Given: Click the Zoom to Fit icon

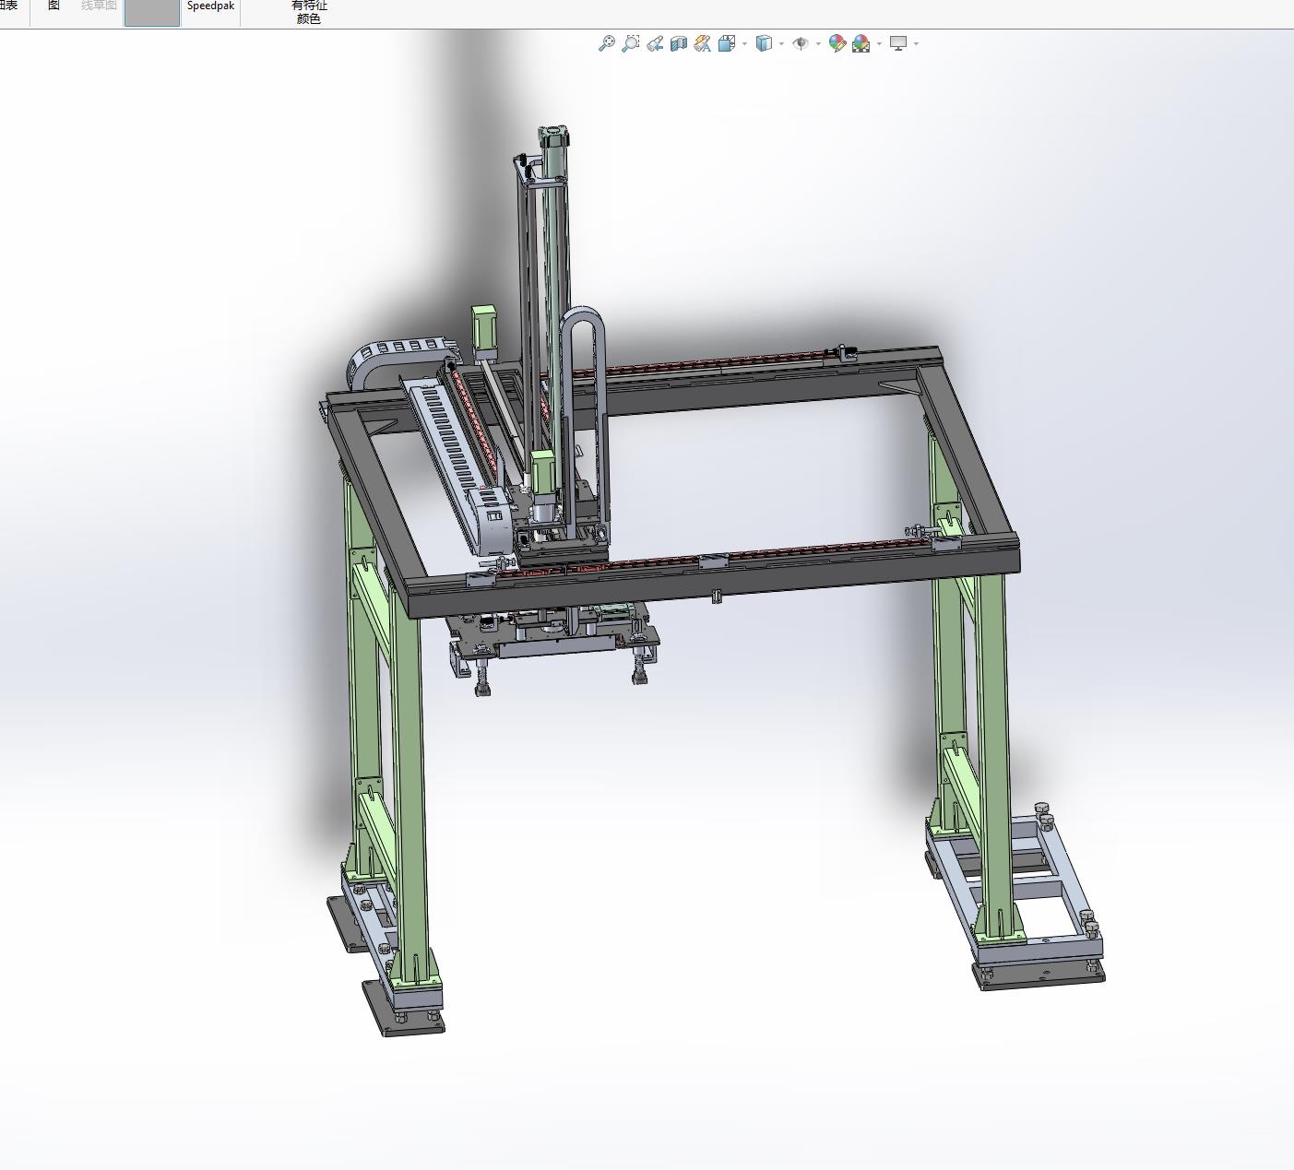Looking at the screenshot, I should pyautogui.click(x=606, y=43).
